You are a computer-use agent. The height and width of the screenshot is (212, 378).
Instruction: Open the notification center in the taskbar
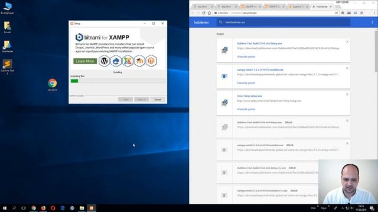pos(372,208)
